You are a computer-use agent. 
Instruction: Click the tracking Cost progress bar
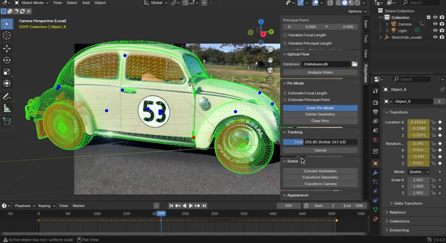pyautogui.click(x=320, y=142)
